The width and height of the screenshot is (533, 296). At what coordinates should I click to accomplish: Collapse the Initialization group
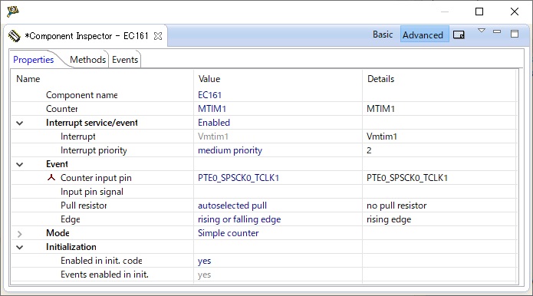coord(20,248)
